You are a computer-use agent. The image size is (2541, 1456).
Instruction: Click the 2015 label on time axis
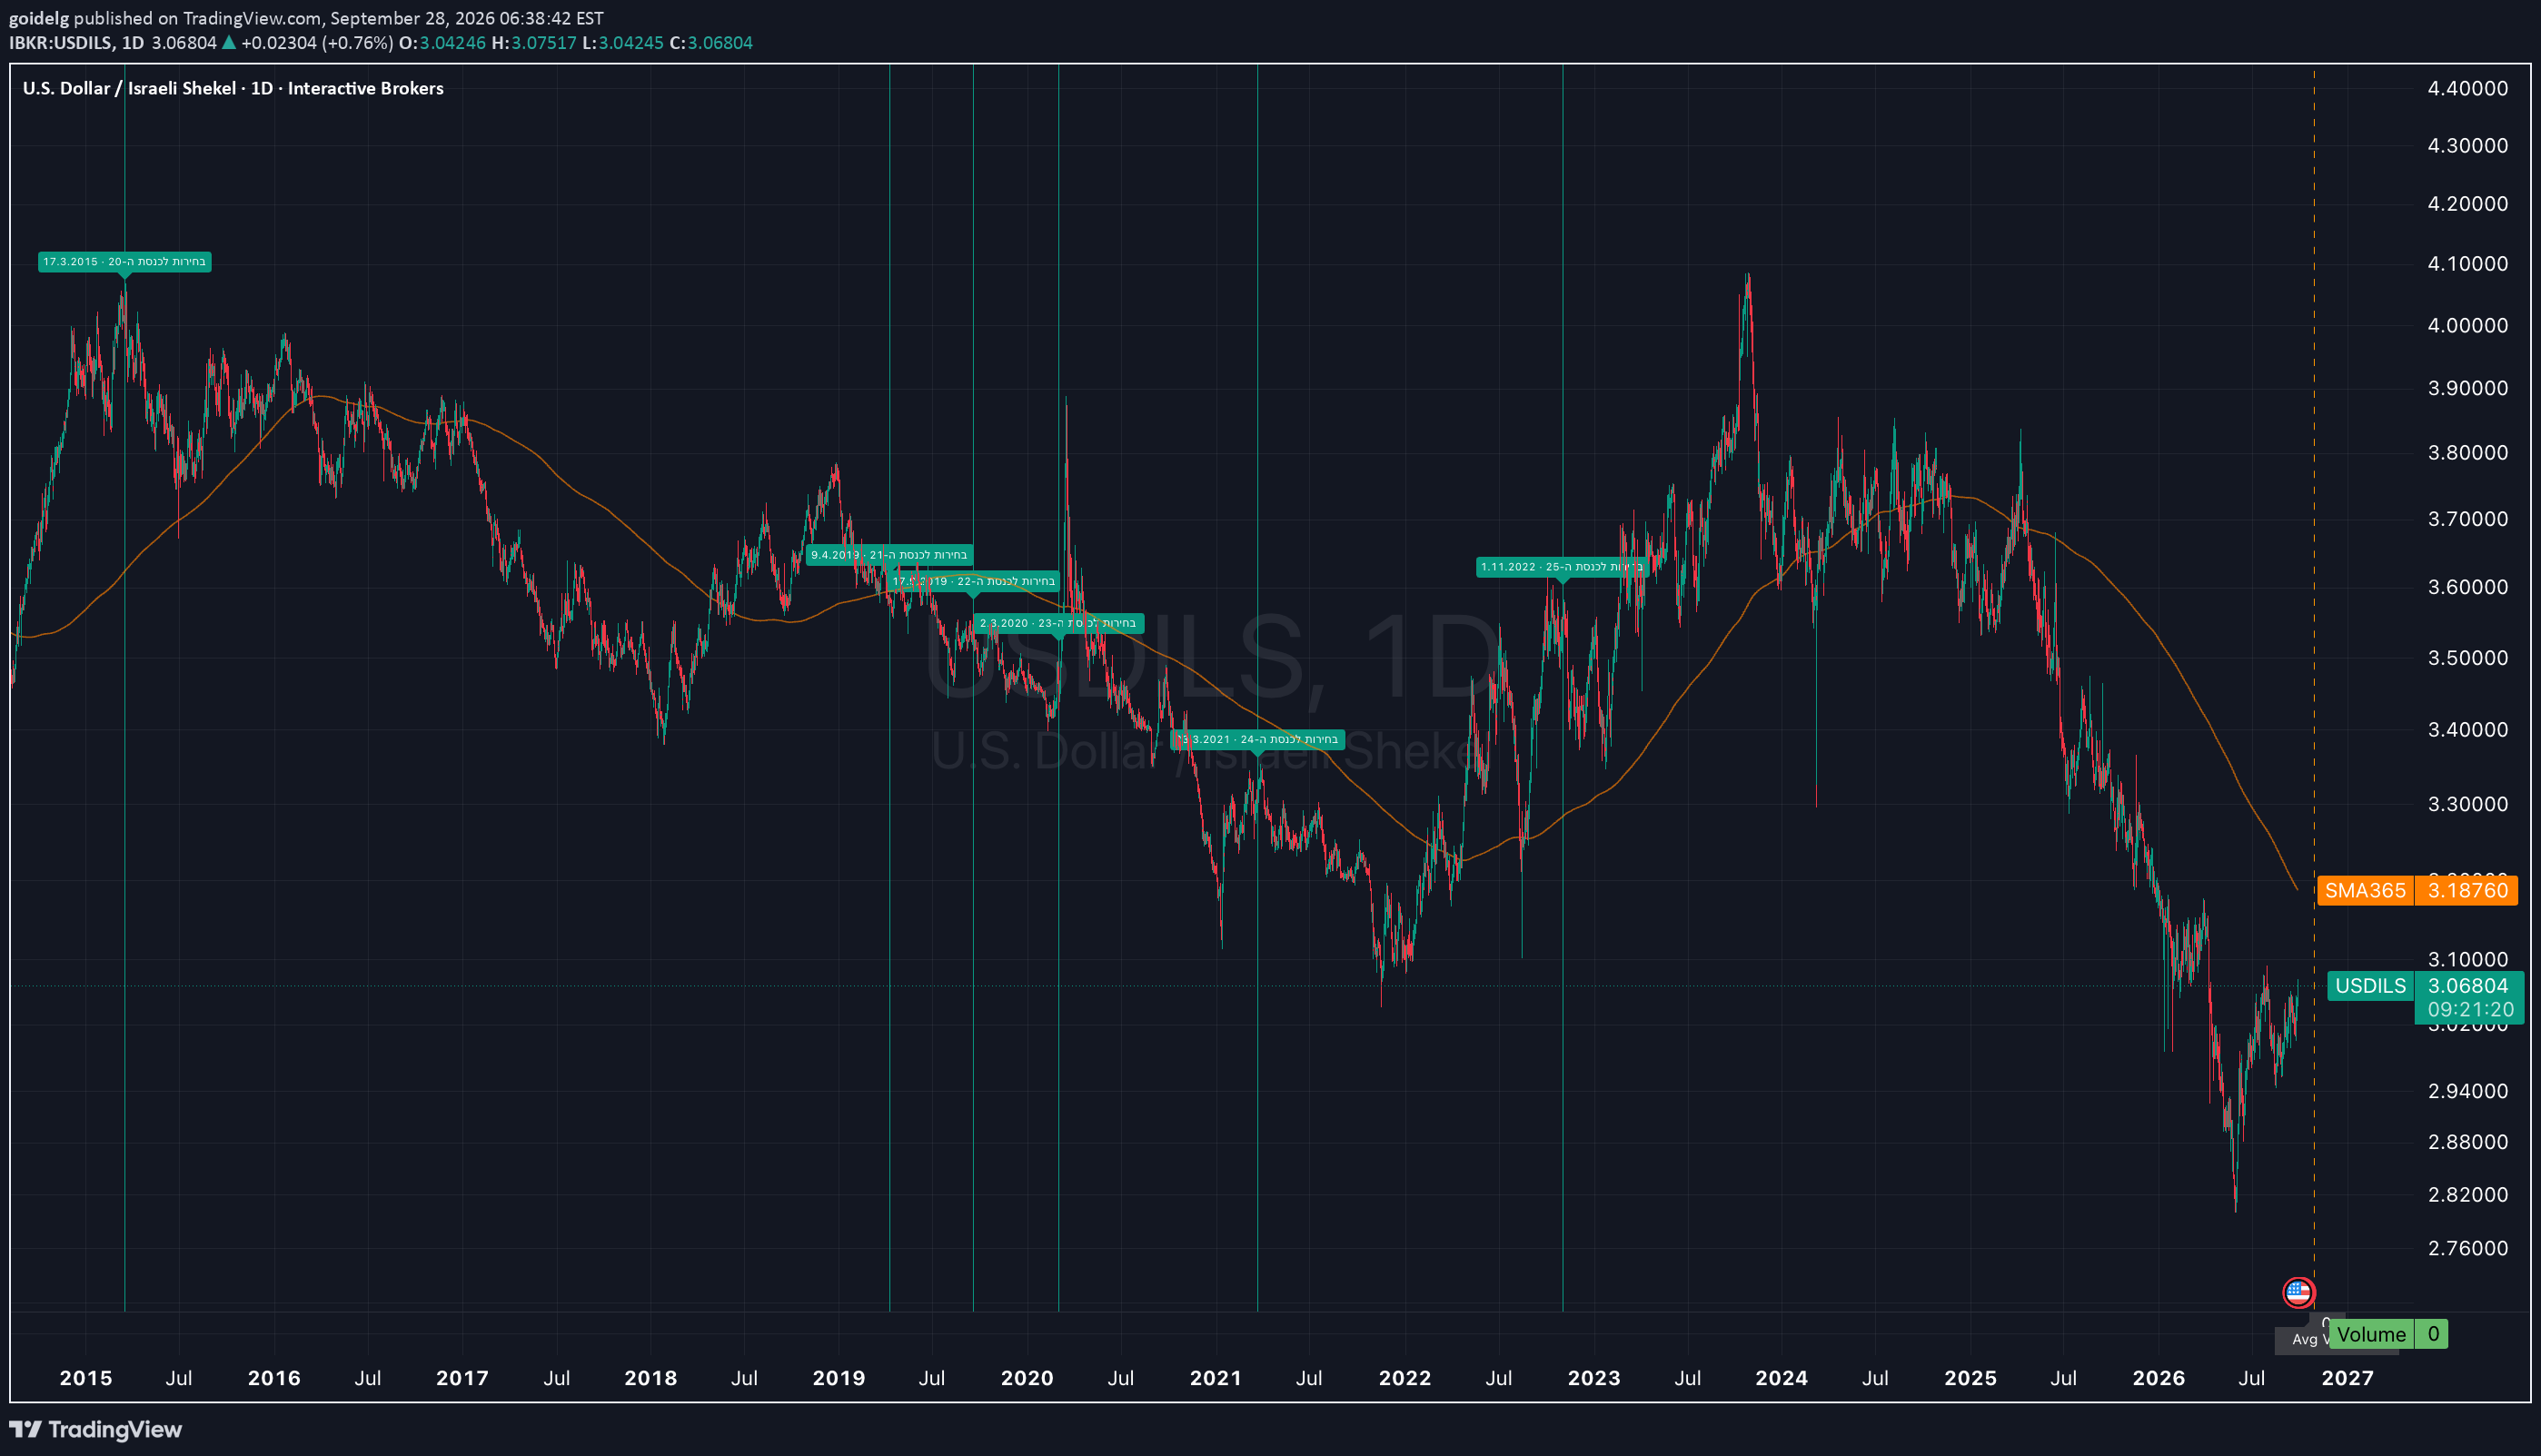(86, 1378)
